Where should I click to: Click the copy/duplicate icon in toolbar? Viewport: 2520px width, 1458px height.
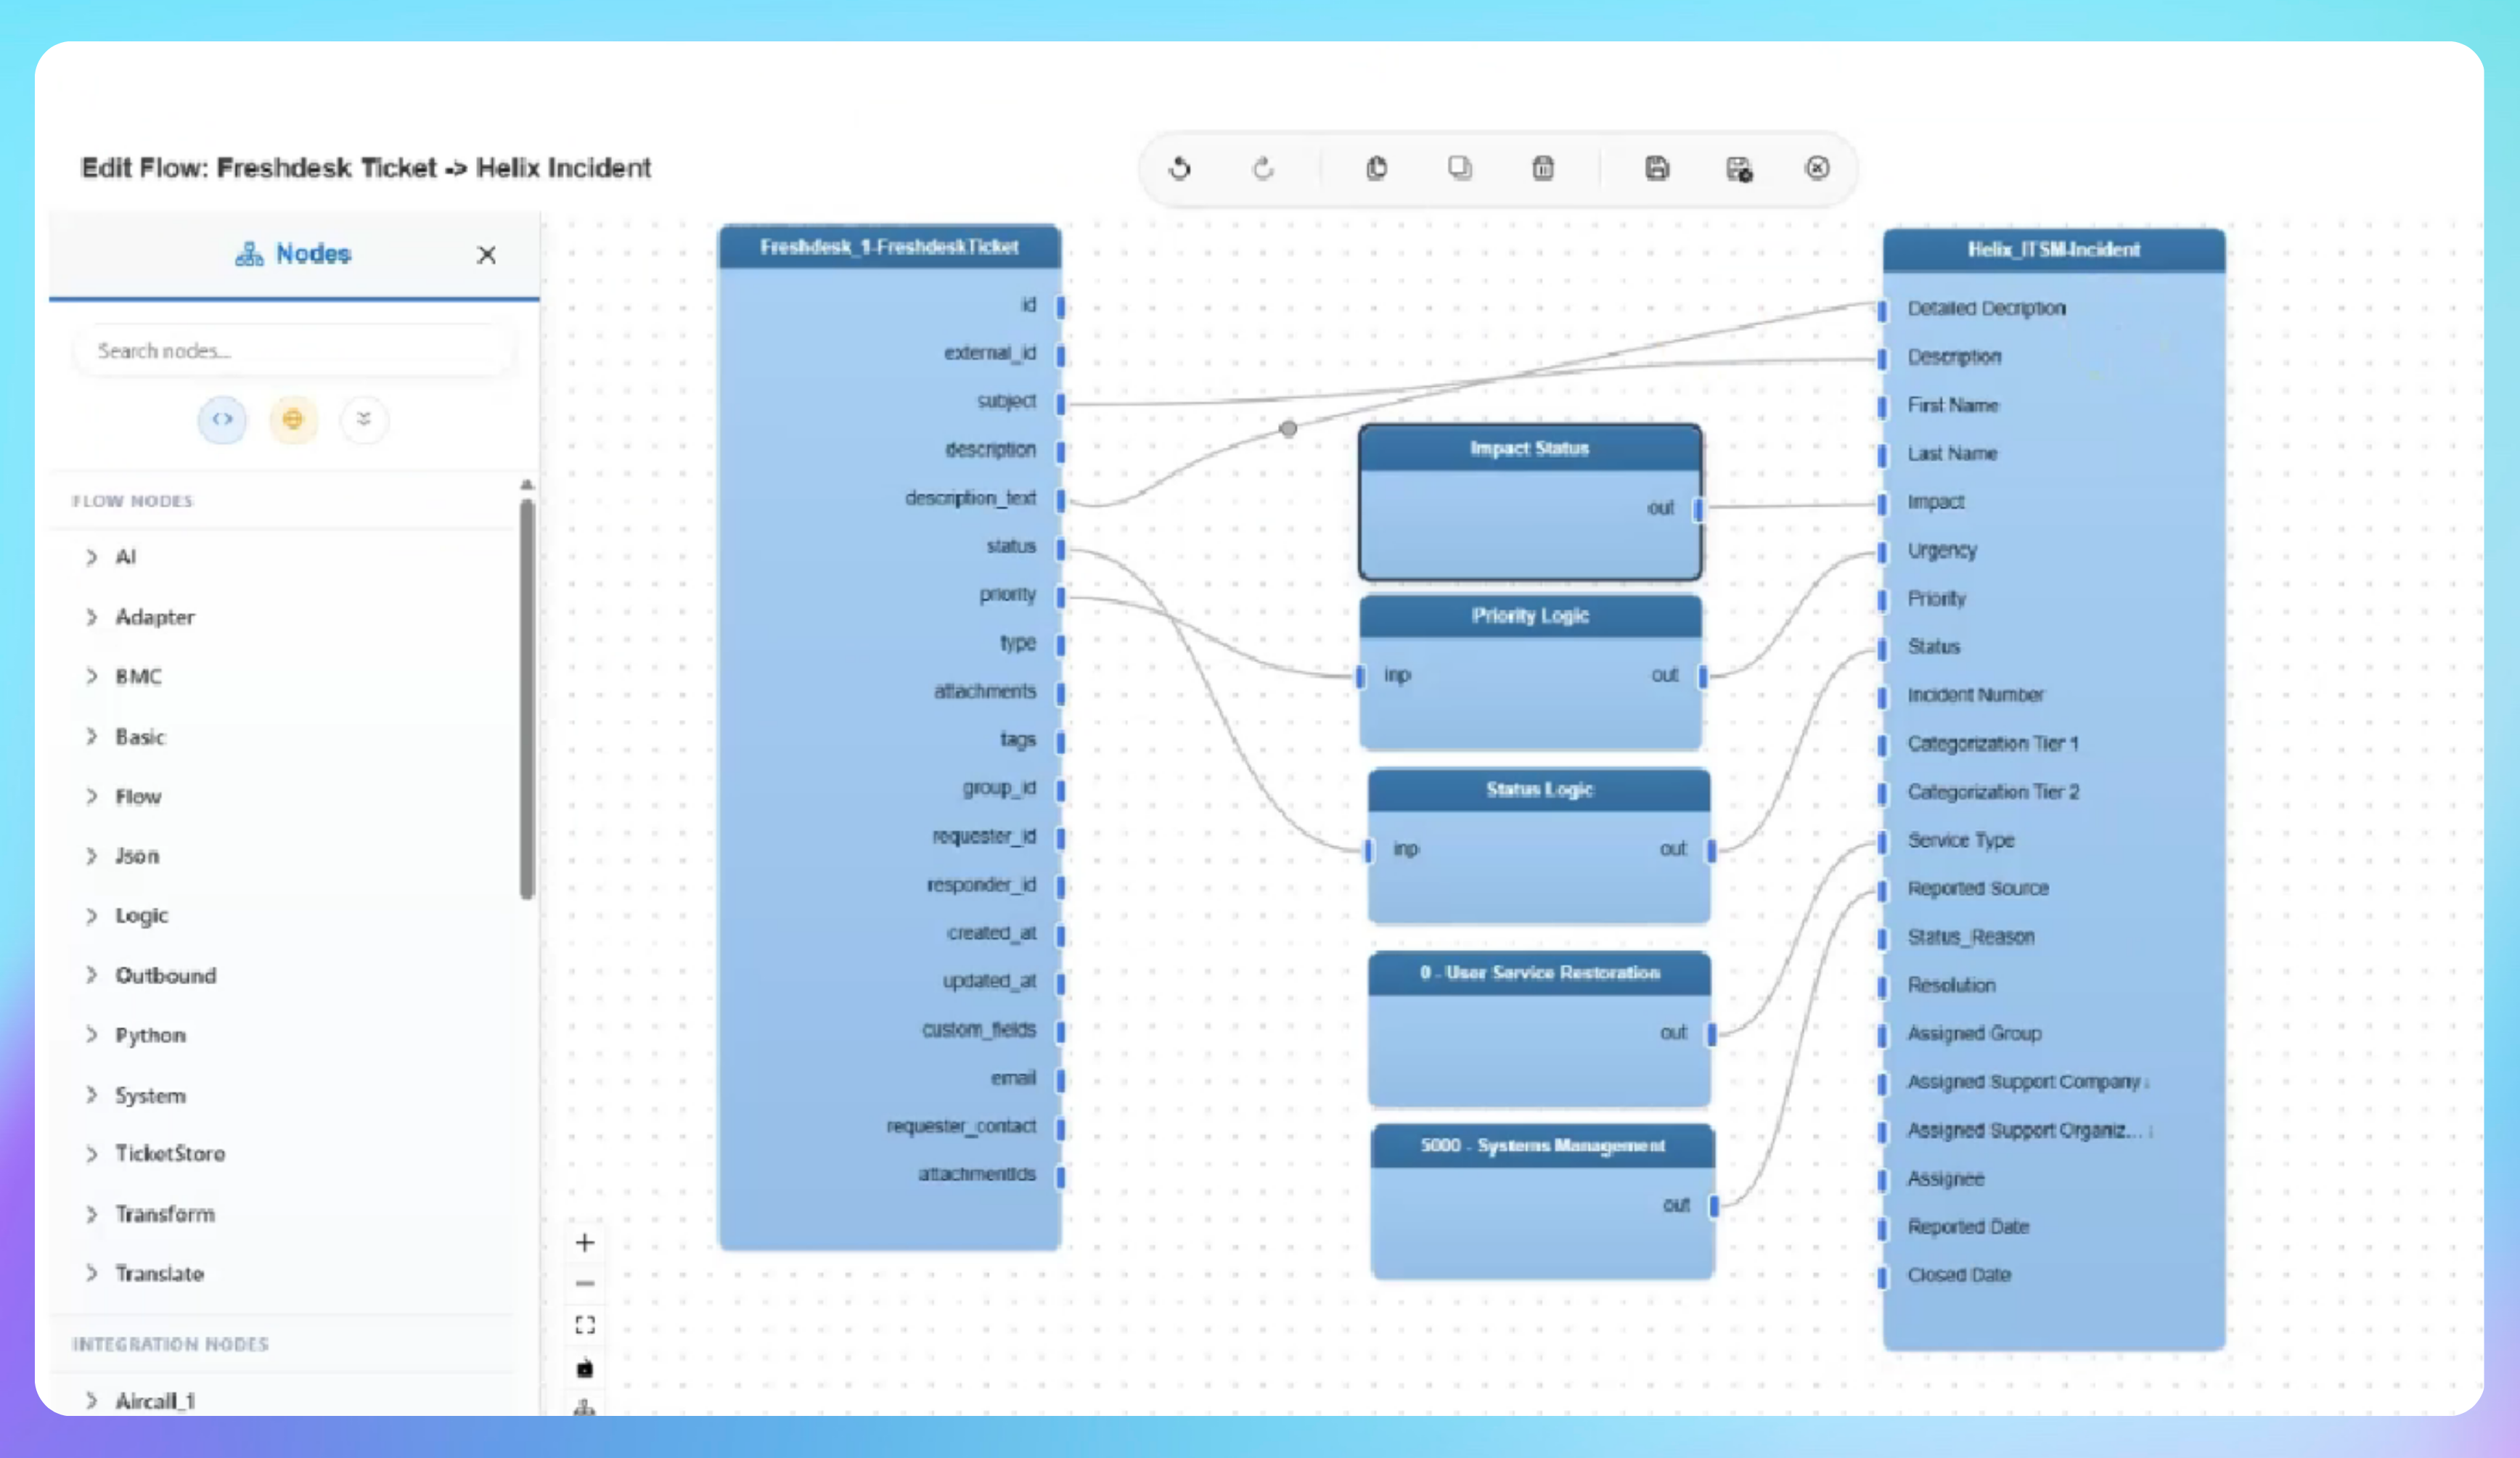pyautogui.click(x=1460, y=168)
